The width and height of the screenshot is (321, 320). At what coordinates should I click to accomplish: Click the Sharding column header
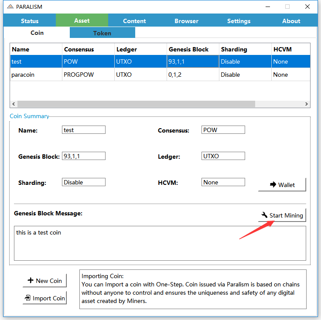(x=245, y=49)
